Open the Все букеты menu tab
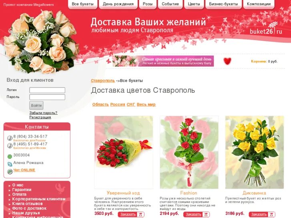Viewport: 291px width, 218px height. [82, 4]
